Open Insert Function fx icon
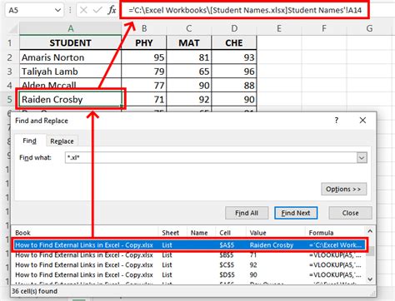This screenshot has height=301, width=395. (112, 11)
